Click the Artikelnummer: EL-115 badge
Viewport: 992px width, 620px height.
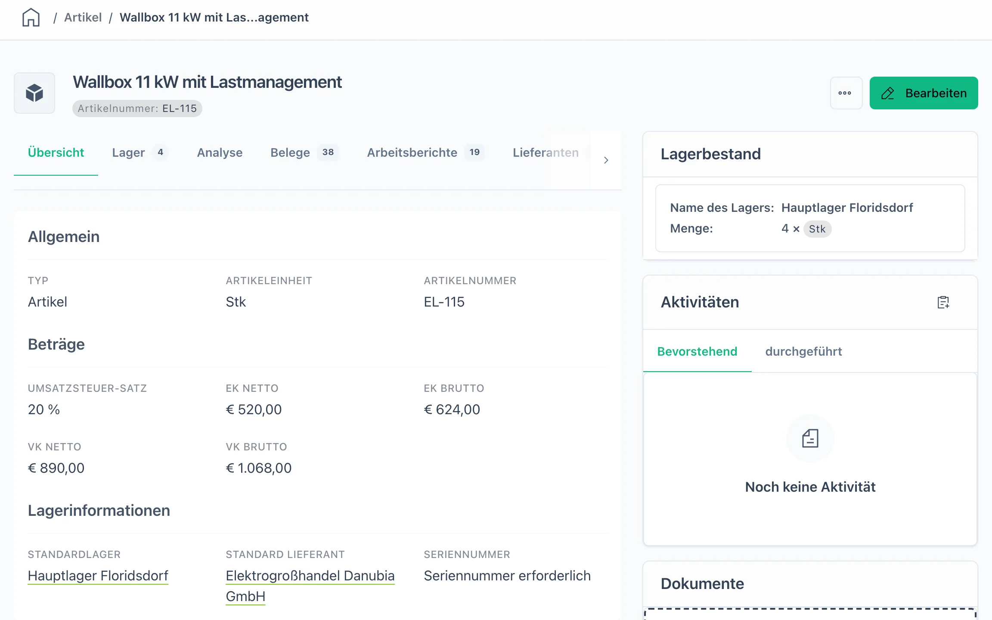[x=137, y=108]
